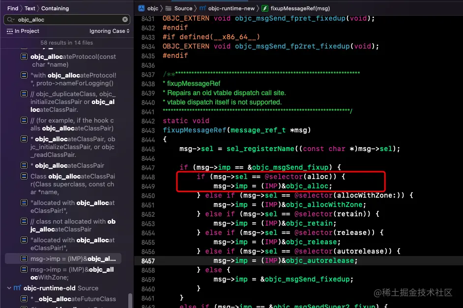This screenshot has width=463, height=308.
Task: Open the Containing match selector
Action: (x=55, y=8)
